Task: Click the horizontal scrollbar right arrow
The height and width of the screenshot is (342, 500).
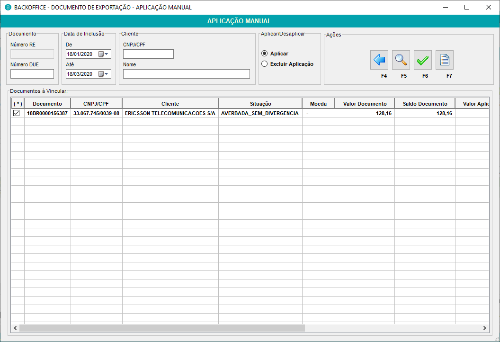Action: (484, 328)
